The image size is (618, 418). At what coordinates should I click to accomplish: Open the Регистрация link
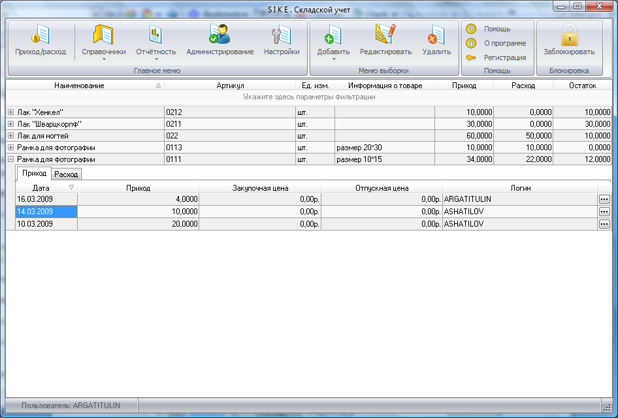pyautogui.click(x=504, y=57)
